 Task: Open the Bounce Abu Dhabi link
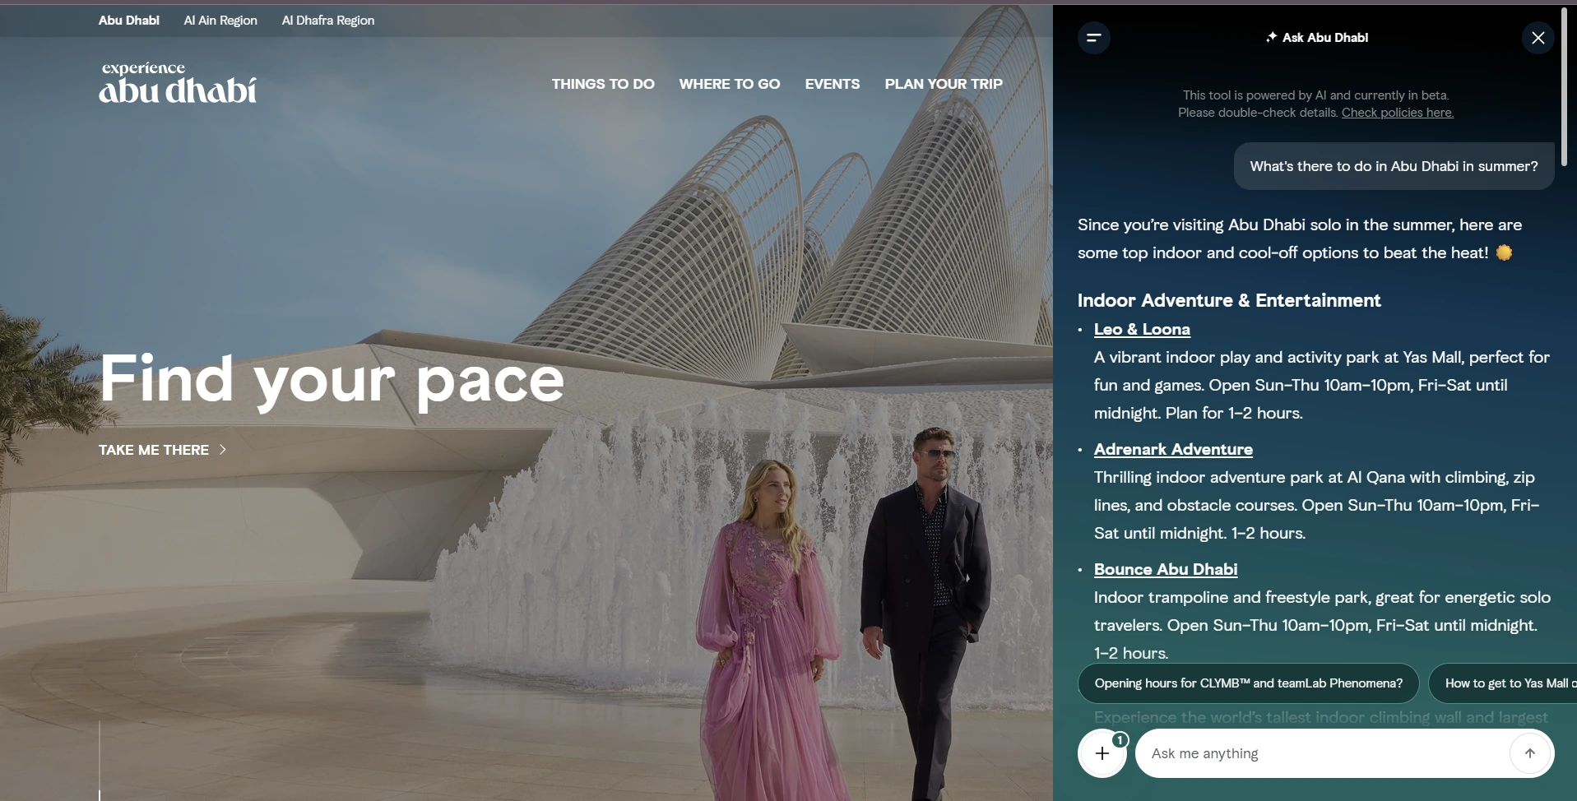pos(1166,569)
